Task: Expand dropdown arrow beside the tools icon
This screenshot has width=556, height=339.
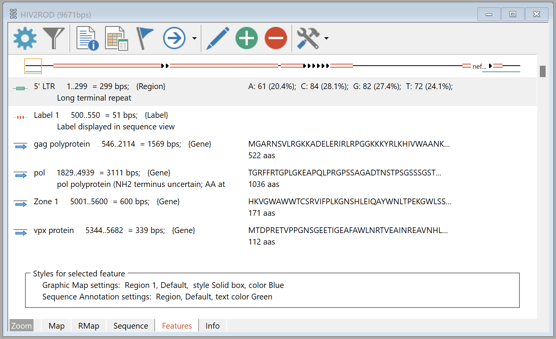Action: pyautogui.click(x=326, y=38)
